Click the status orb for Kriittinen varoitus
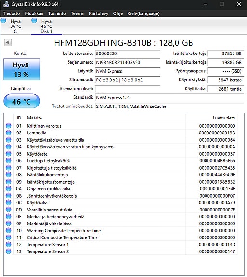Screen dimensions: 247x277 point(9,126)
